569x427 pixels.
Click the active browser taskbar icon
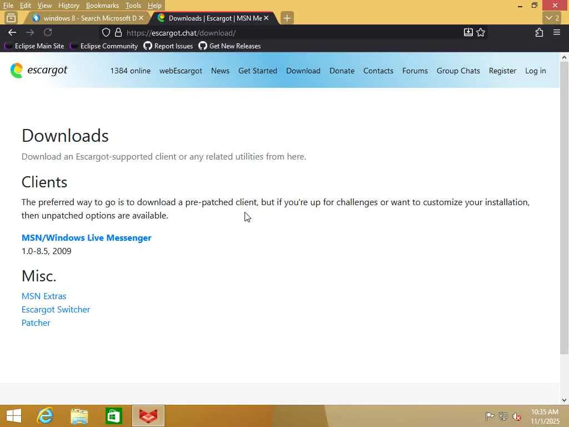click(x=148, y=416)
